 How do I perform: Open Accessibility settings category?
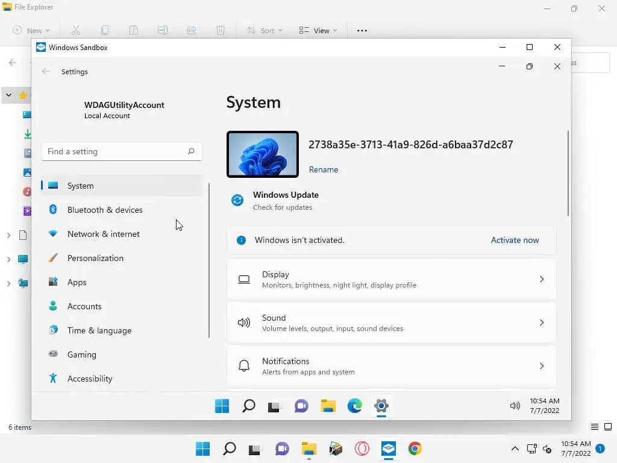tap(122, 379)
